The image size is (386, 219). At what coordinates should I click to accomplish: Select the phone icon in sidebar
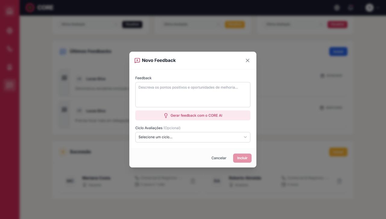(x=10, y=49)
